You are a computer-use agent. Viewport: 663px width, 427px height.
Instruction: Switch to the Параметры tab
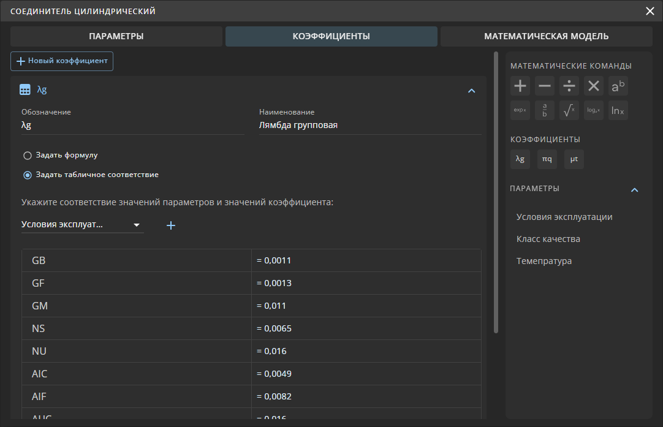116,36
